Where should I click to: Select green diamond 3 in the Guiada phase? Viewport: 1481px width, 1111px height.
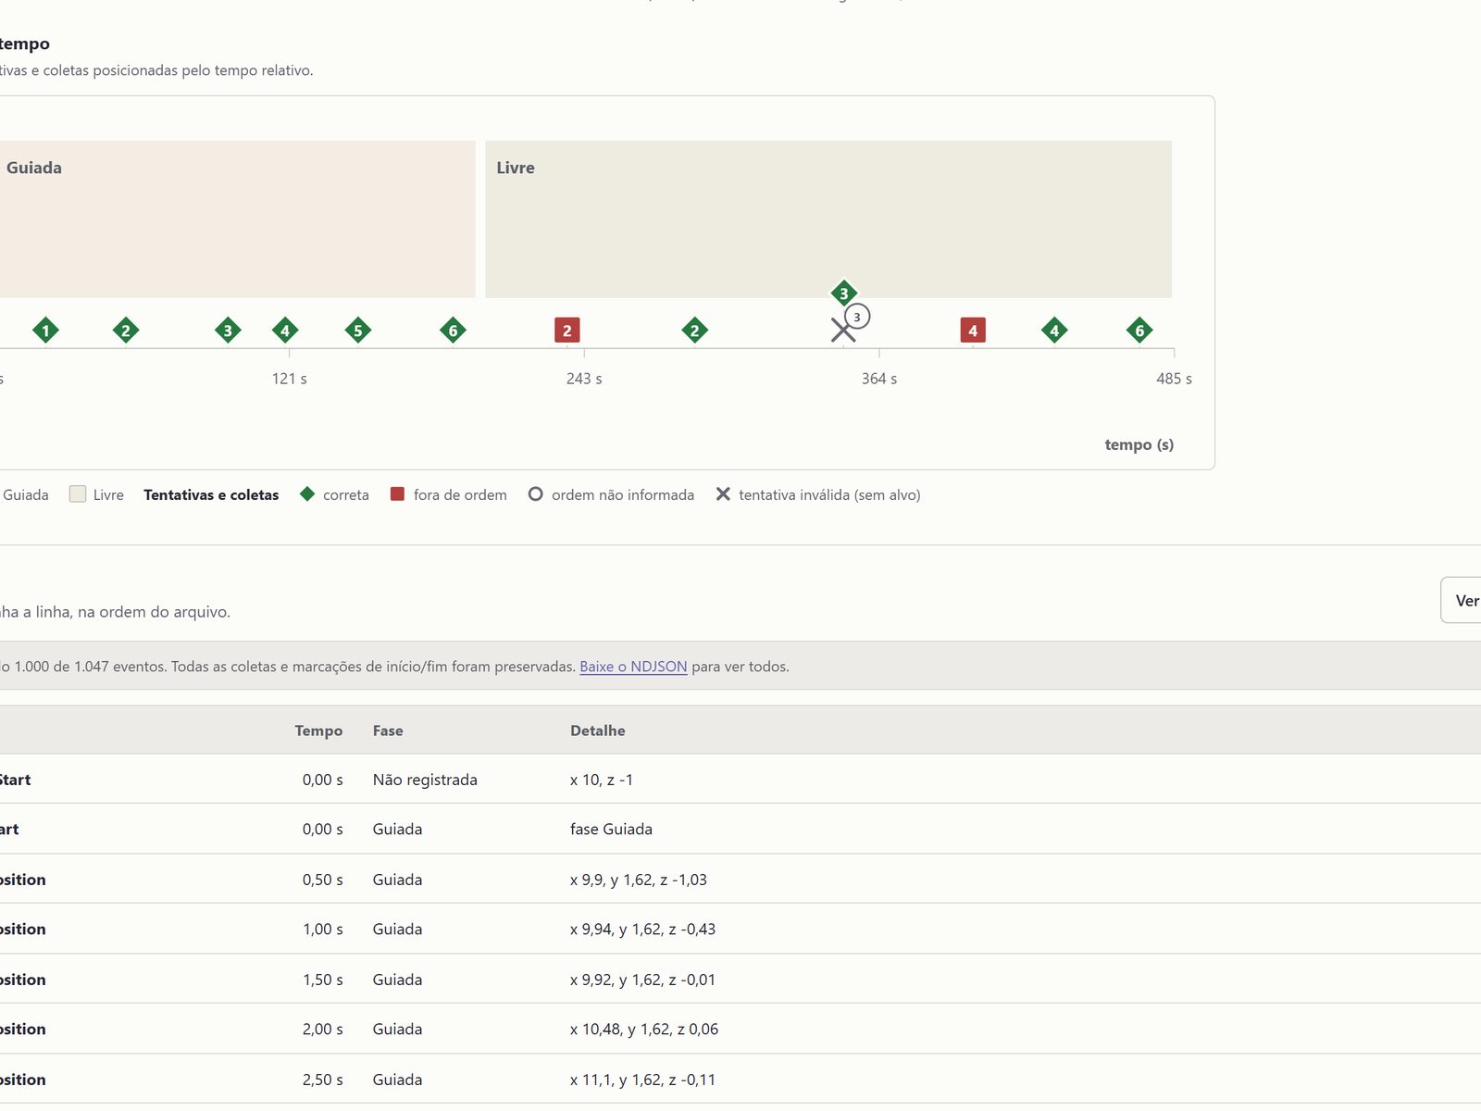228,331
